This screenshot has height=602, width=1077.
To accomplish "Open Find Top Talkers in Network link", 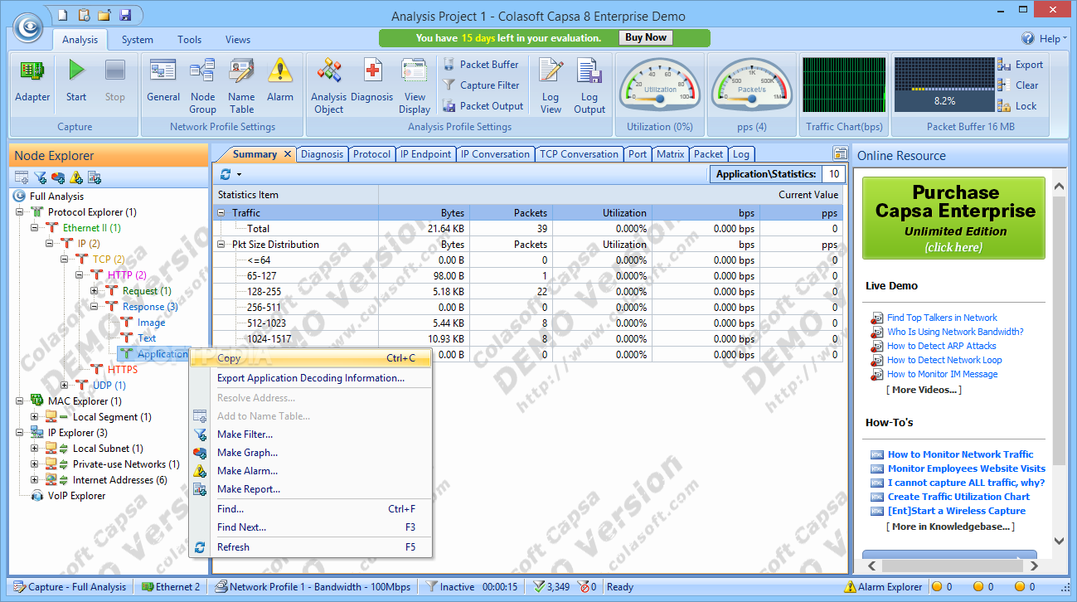I will tap(942, 318).
